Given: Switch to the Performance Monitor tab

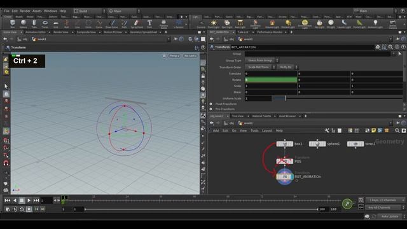Looking at the screenshot, I should coord(270,32).
